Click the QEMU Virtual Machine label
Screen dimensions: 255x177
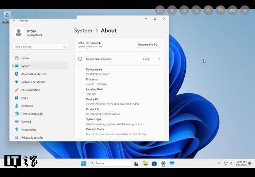(90, 46)
